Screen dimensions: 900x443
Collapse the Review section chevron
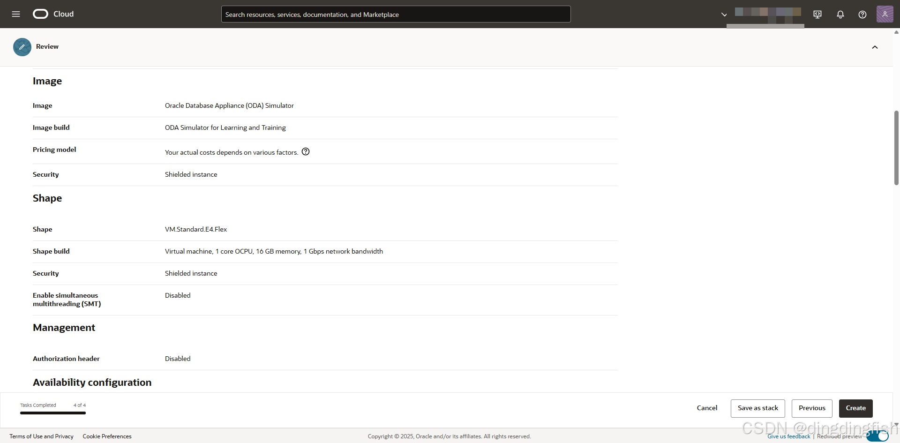(875, 47)
